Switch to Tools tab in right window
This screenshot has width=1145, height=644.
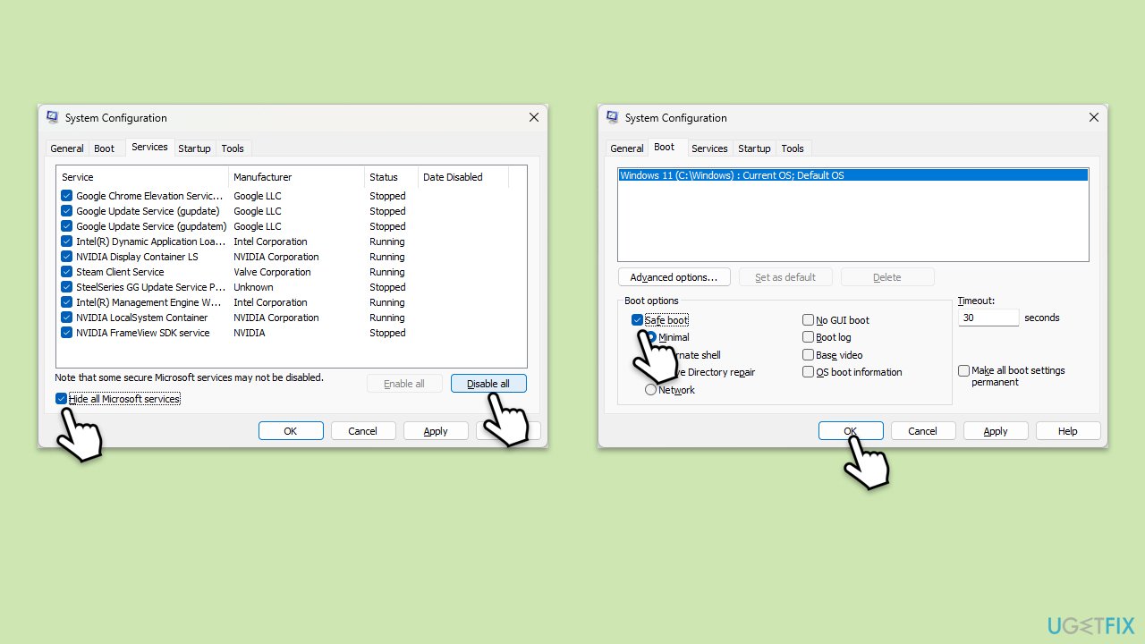793,148
